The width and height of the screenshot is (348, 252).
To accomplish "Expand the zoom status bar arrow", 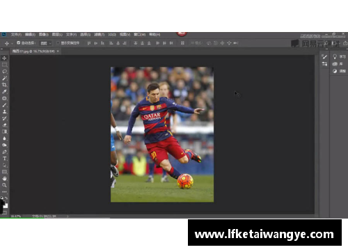I will pyautogui.click(x=68, y=216).
